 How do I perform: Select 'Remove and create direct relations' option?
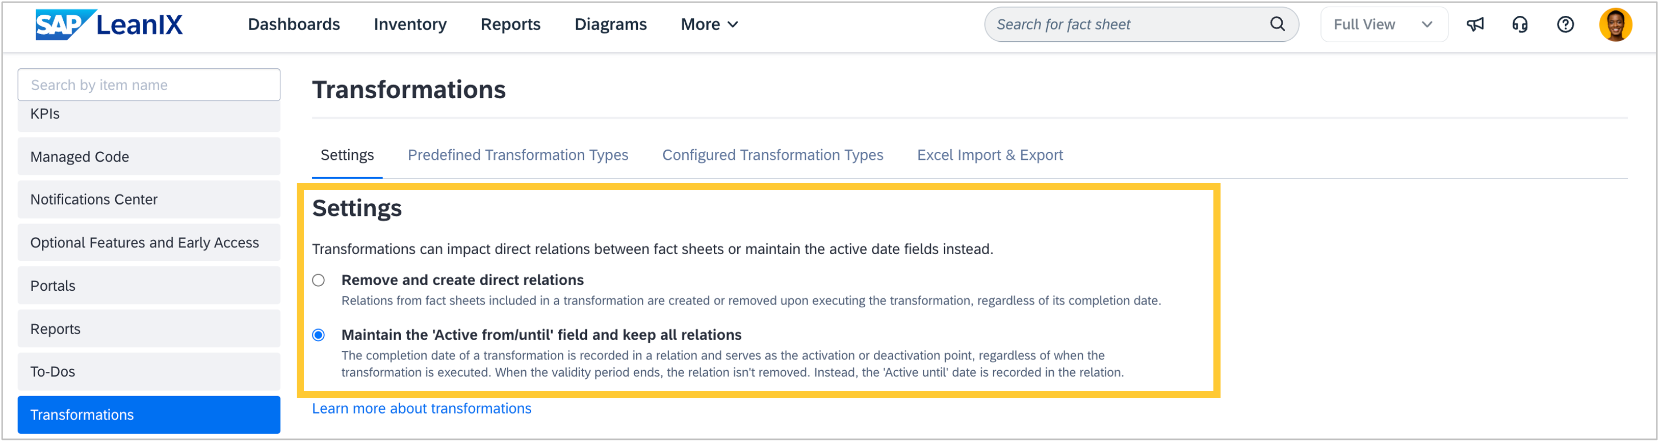[x=319, y=280]
